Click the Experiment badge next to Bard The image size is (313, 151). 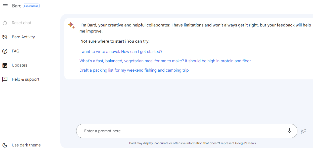click(31, 6)
